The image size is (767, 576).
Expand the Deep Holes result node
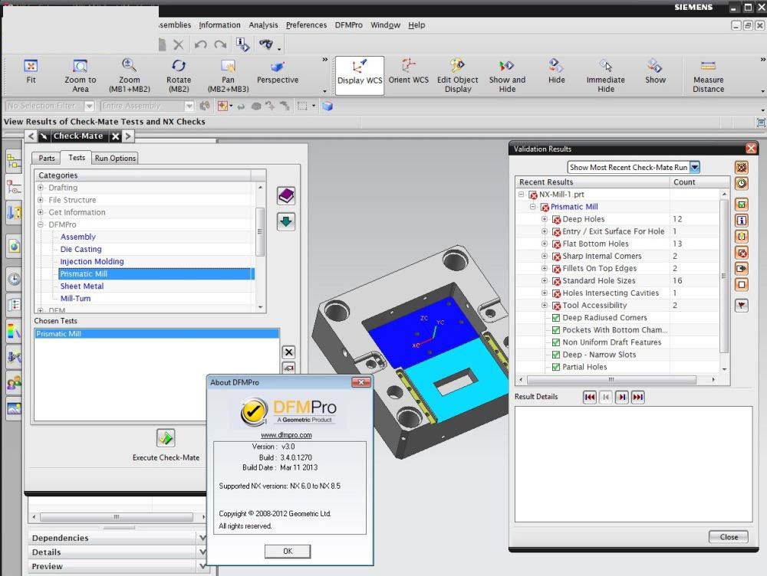[x=545, y=219]
